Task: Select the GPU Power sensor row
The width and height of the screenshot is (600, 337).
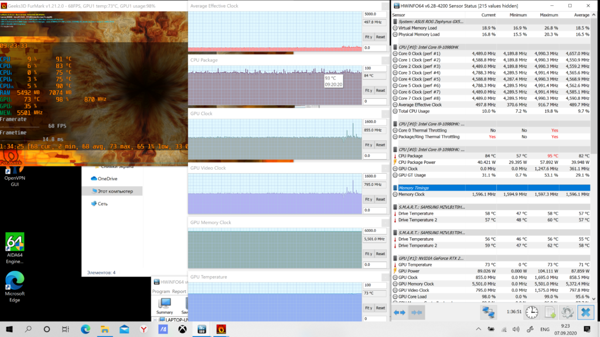Action: pyautogui.click(x=492, y=271)
